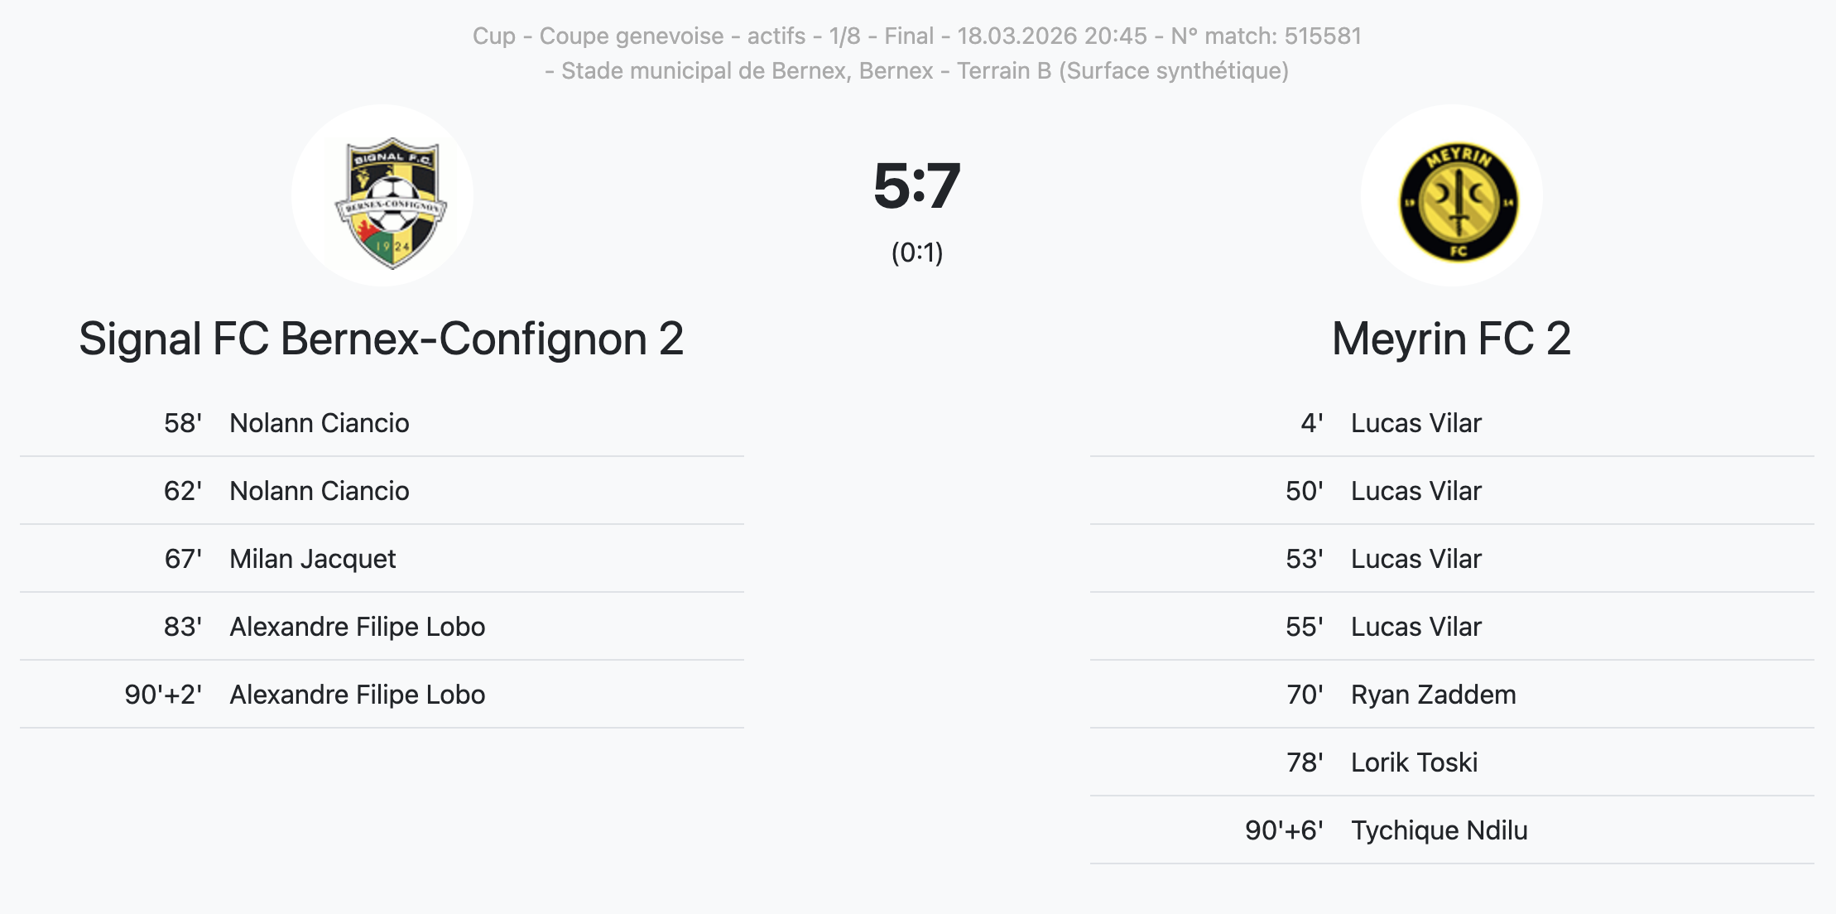
Task: Click scorer Milan Jacquet at 67'
Action: pos(312,559)
